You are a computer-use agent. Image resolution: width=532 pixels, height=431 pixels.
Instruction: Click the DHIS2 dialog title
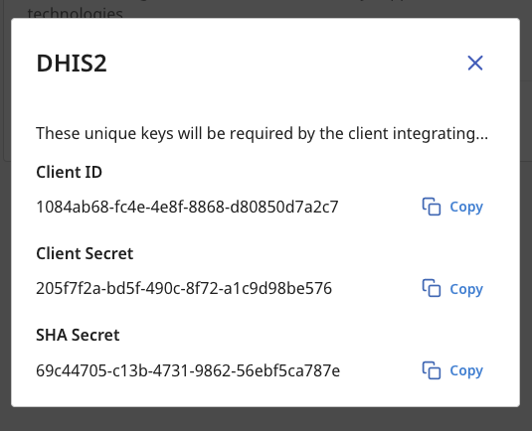72,64
